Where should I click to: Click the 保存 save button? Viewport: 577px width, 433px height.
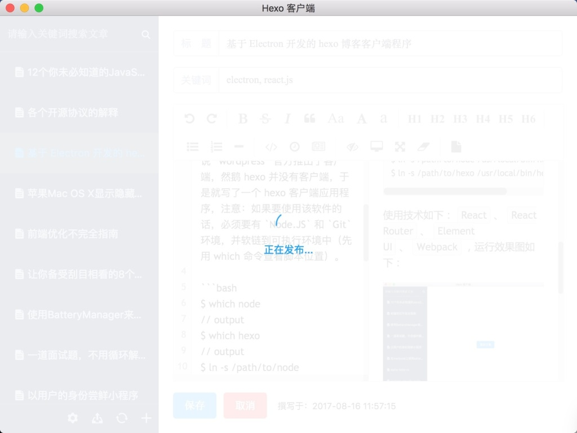pyautogui.click(x=194, y=405)
